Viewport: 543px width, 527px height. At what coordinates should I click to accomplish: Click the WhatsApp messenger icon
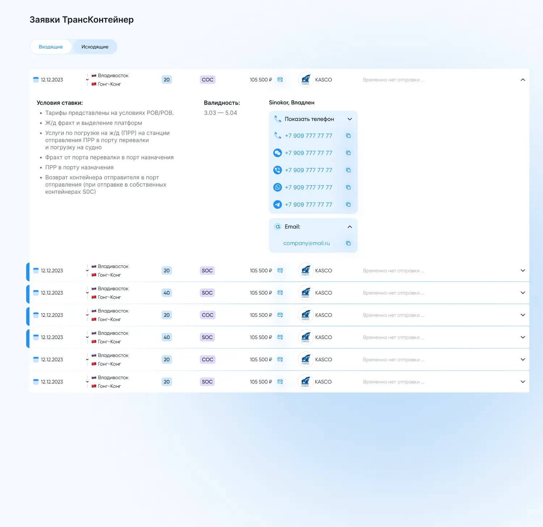point(278,187)
